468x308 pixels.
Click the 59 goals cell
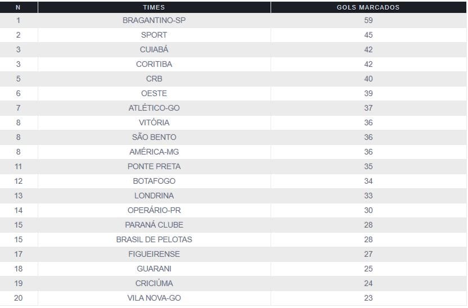pos(368,20)
